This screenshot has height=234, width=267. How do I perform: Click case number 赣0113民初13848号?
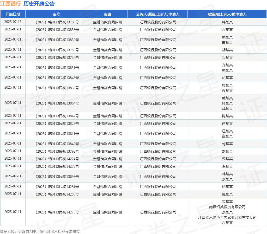[x=57, y=78]
